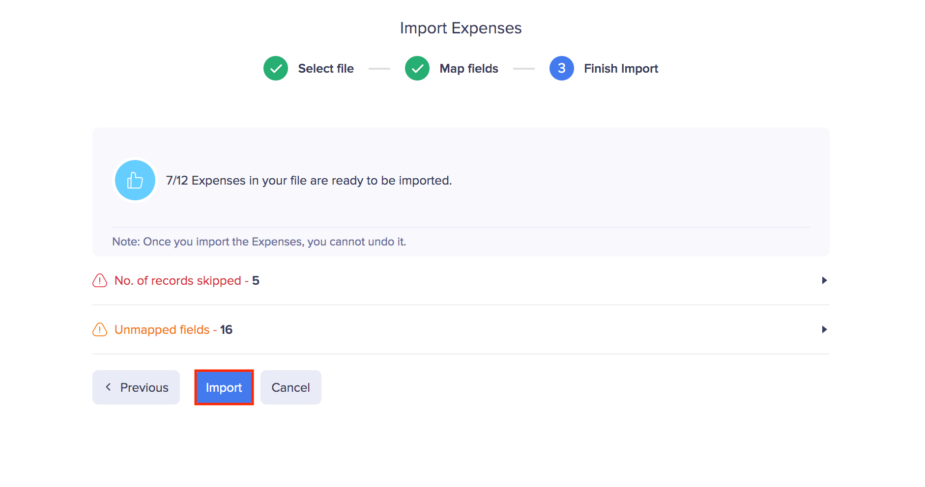The width and height of the screenshot is (925, 487).
Task: Expand the Unmapped fields section
Action: 824,329
